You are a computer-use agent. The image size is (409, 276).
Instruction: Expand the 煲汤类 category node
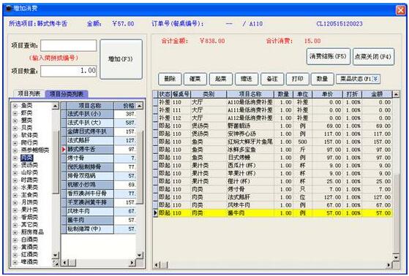click(x=15, y=165)
